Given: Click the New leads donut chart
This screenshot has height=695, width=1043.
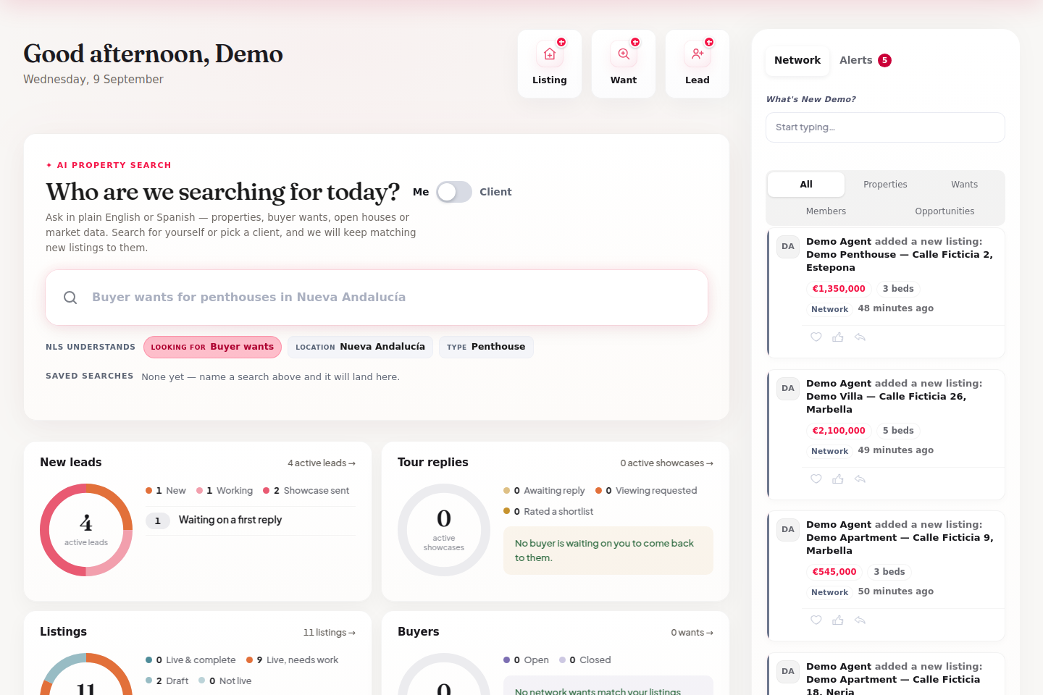Looking at the screenshot, I should click(x=86, y=530).
